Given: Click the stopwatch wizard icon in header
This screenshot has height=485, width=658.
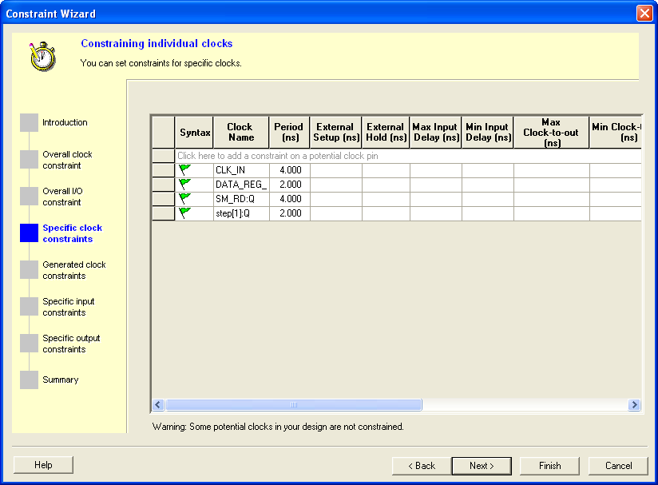Looking at the screenshot, I should tap(42, 56).
